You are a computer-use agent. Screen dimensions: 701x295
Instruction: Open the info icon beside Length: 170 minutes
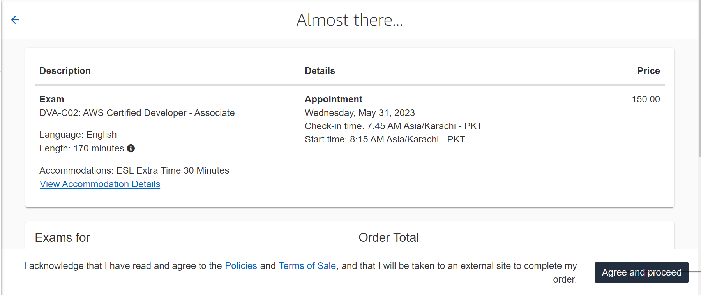point(131,148)
